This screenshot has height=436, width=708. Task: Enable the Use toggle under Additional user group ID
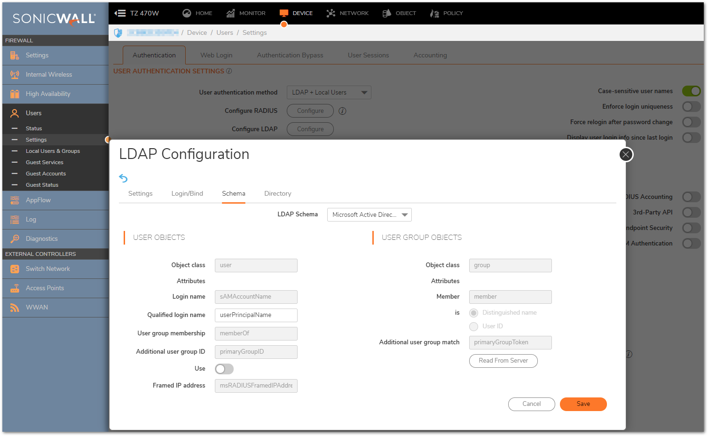point(224,369)
